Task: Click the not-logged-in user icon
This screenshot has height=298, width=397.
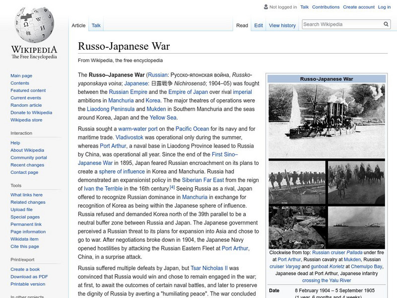Action: 265,7
